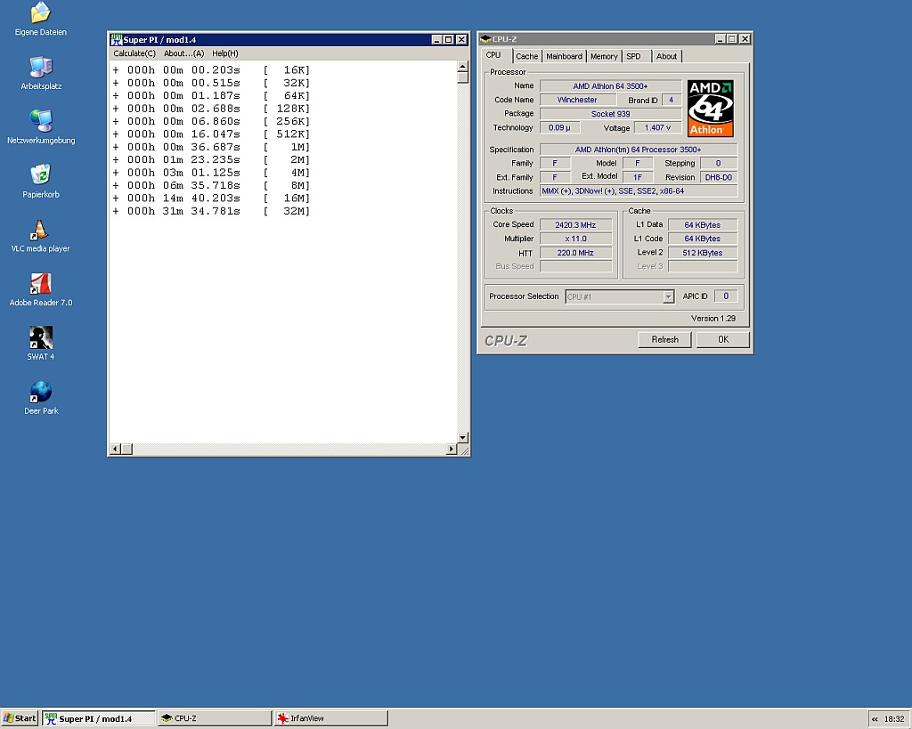Screen dimensions: 912x729
Task: Click the CPU-Z title bar chip icon
Action: pyautogui.click(x=485, y=39)
